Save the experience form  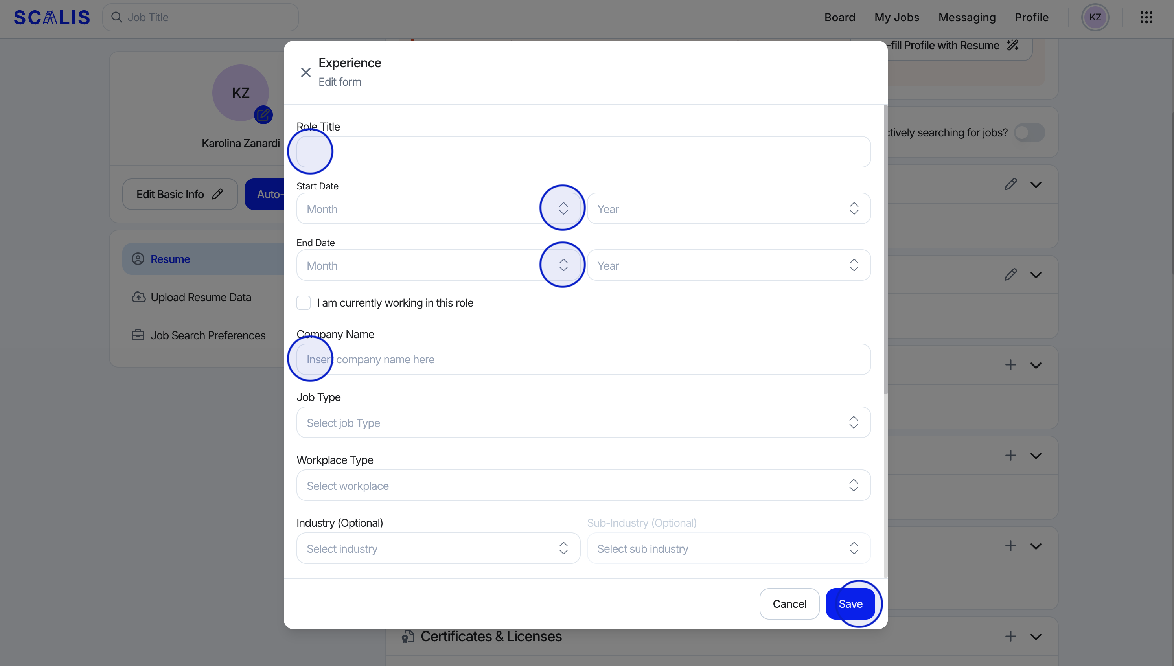coord(850,604)
